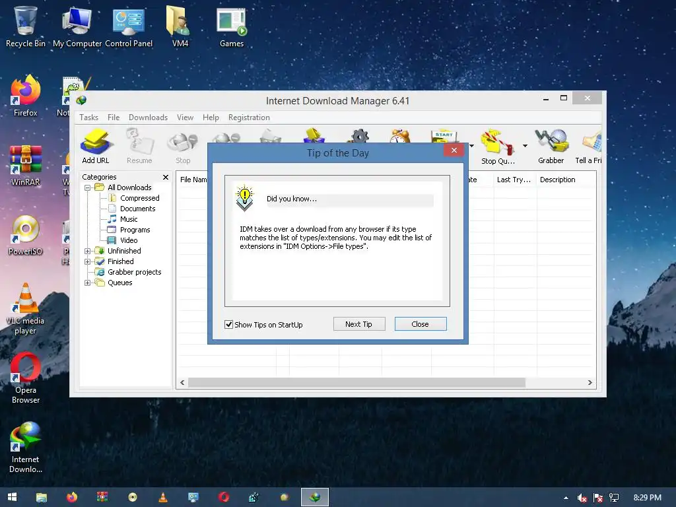Image resolution: width=676 pixels, height=507 pixels.
Task: Open the Downloads menu
Action: 148,118
